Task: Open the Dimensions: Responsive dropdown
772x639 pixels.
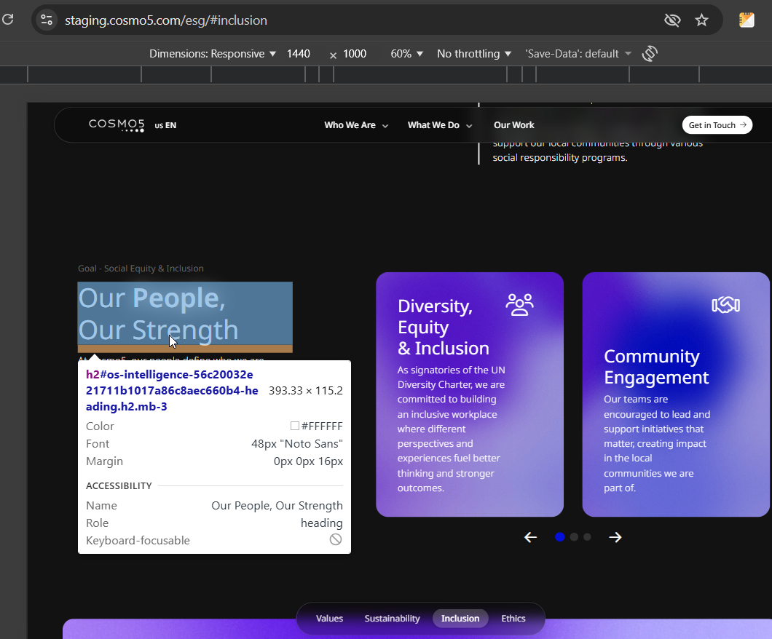Action: (212, 54)
